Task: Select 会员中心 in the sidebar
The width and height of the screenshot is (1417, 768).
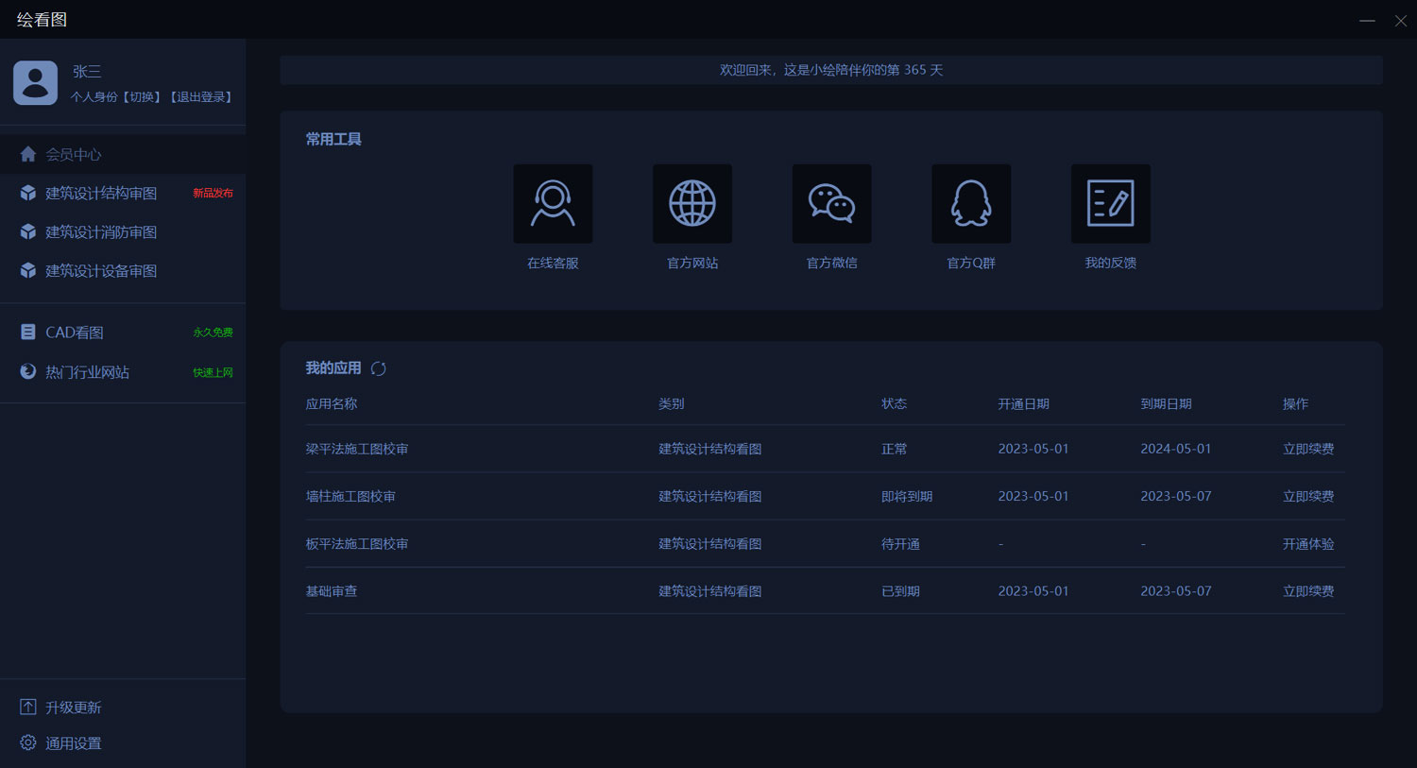Action: click(x=73, y=154)
